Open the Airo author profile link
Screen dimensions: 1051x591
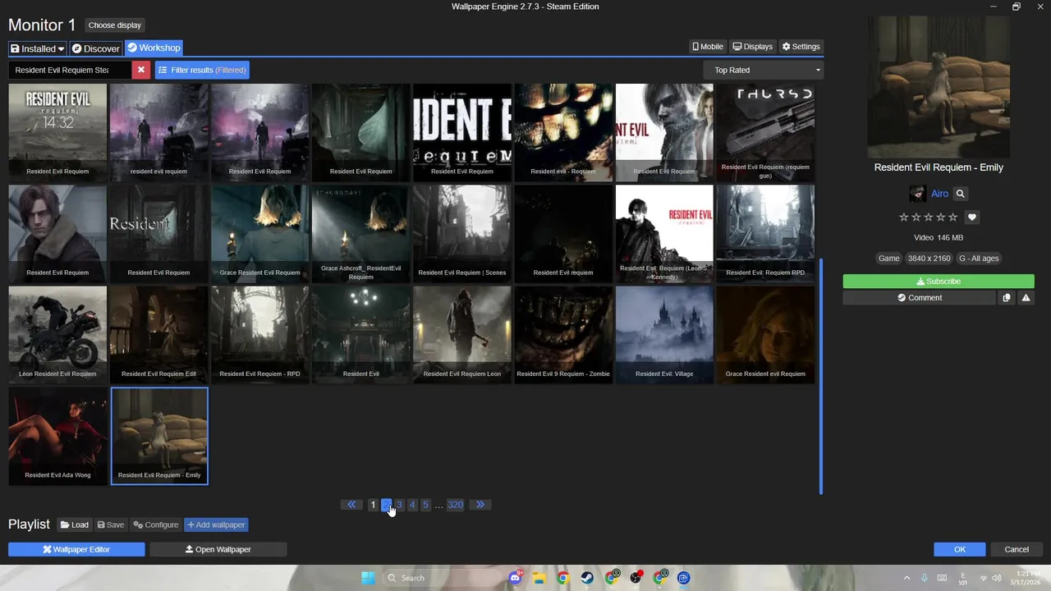click(x=939, y=194)
